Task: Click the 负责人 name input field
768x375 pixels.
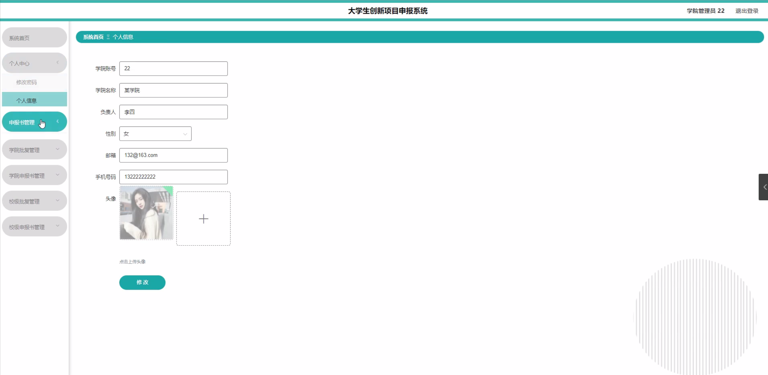Action: (x=173, y=112)
